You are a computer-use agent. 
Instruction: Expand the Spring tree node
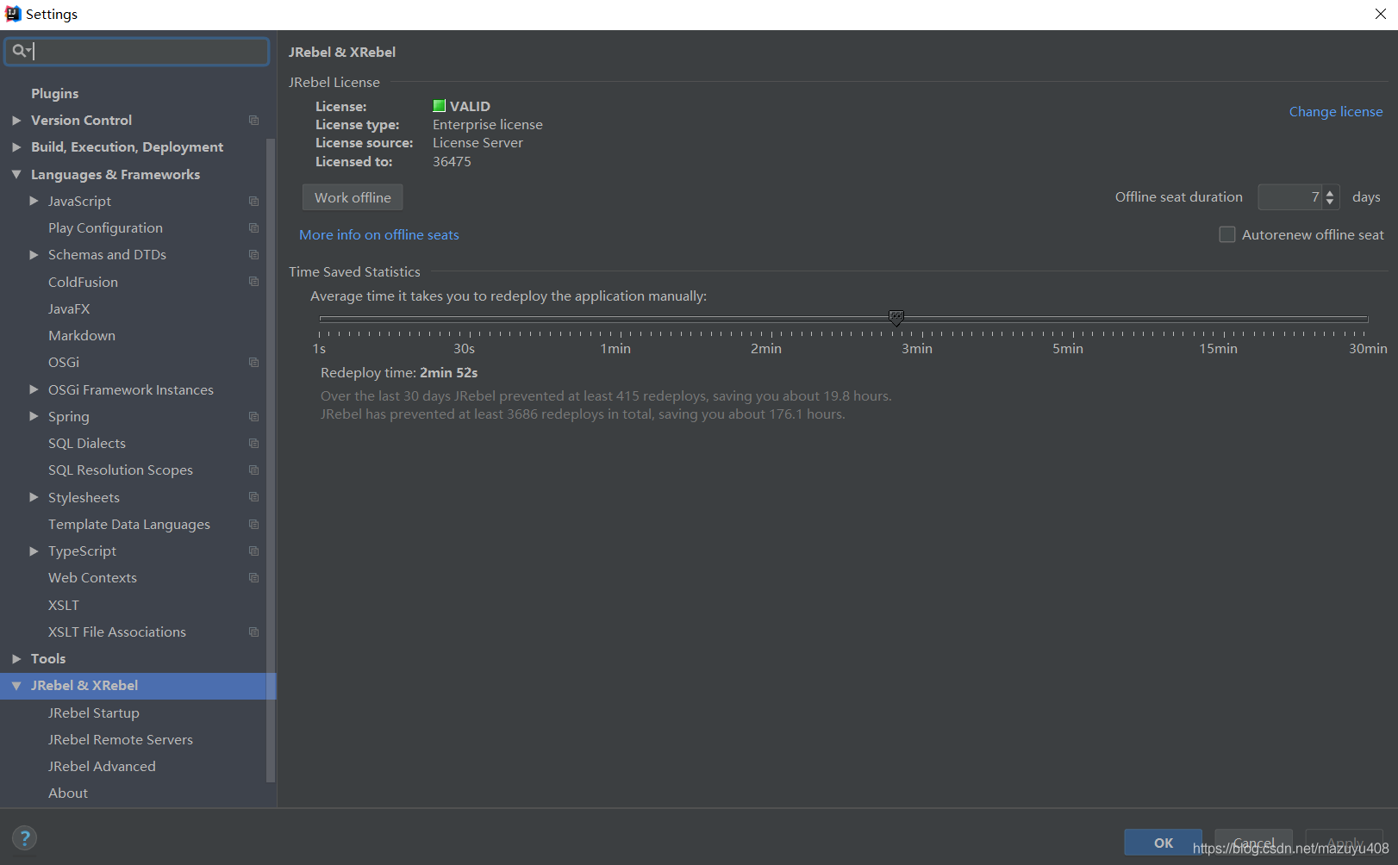34,416
